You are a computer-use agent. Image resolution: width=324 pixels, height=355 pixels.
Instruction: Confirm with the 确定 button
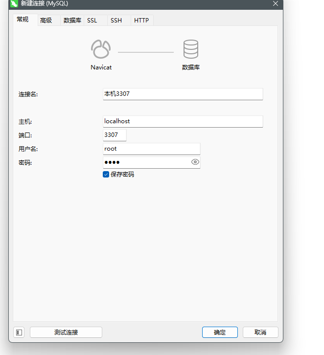tap(220, 333)
